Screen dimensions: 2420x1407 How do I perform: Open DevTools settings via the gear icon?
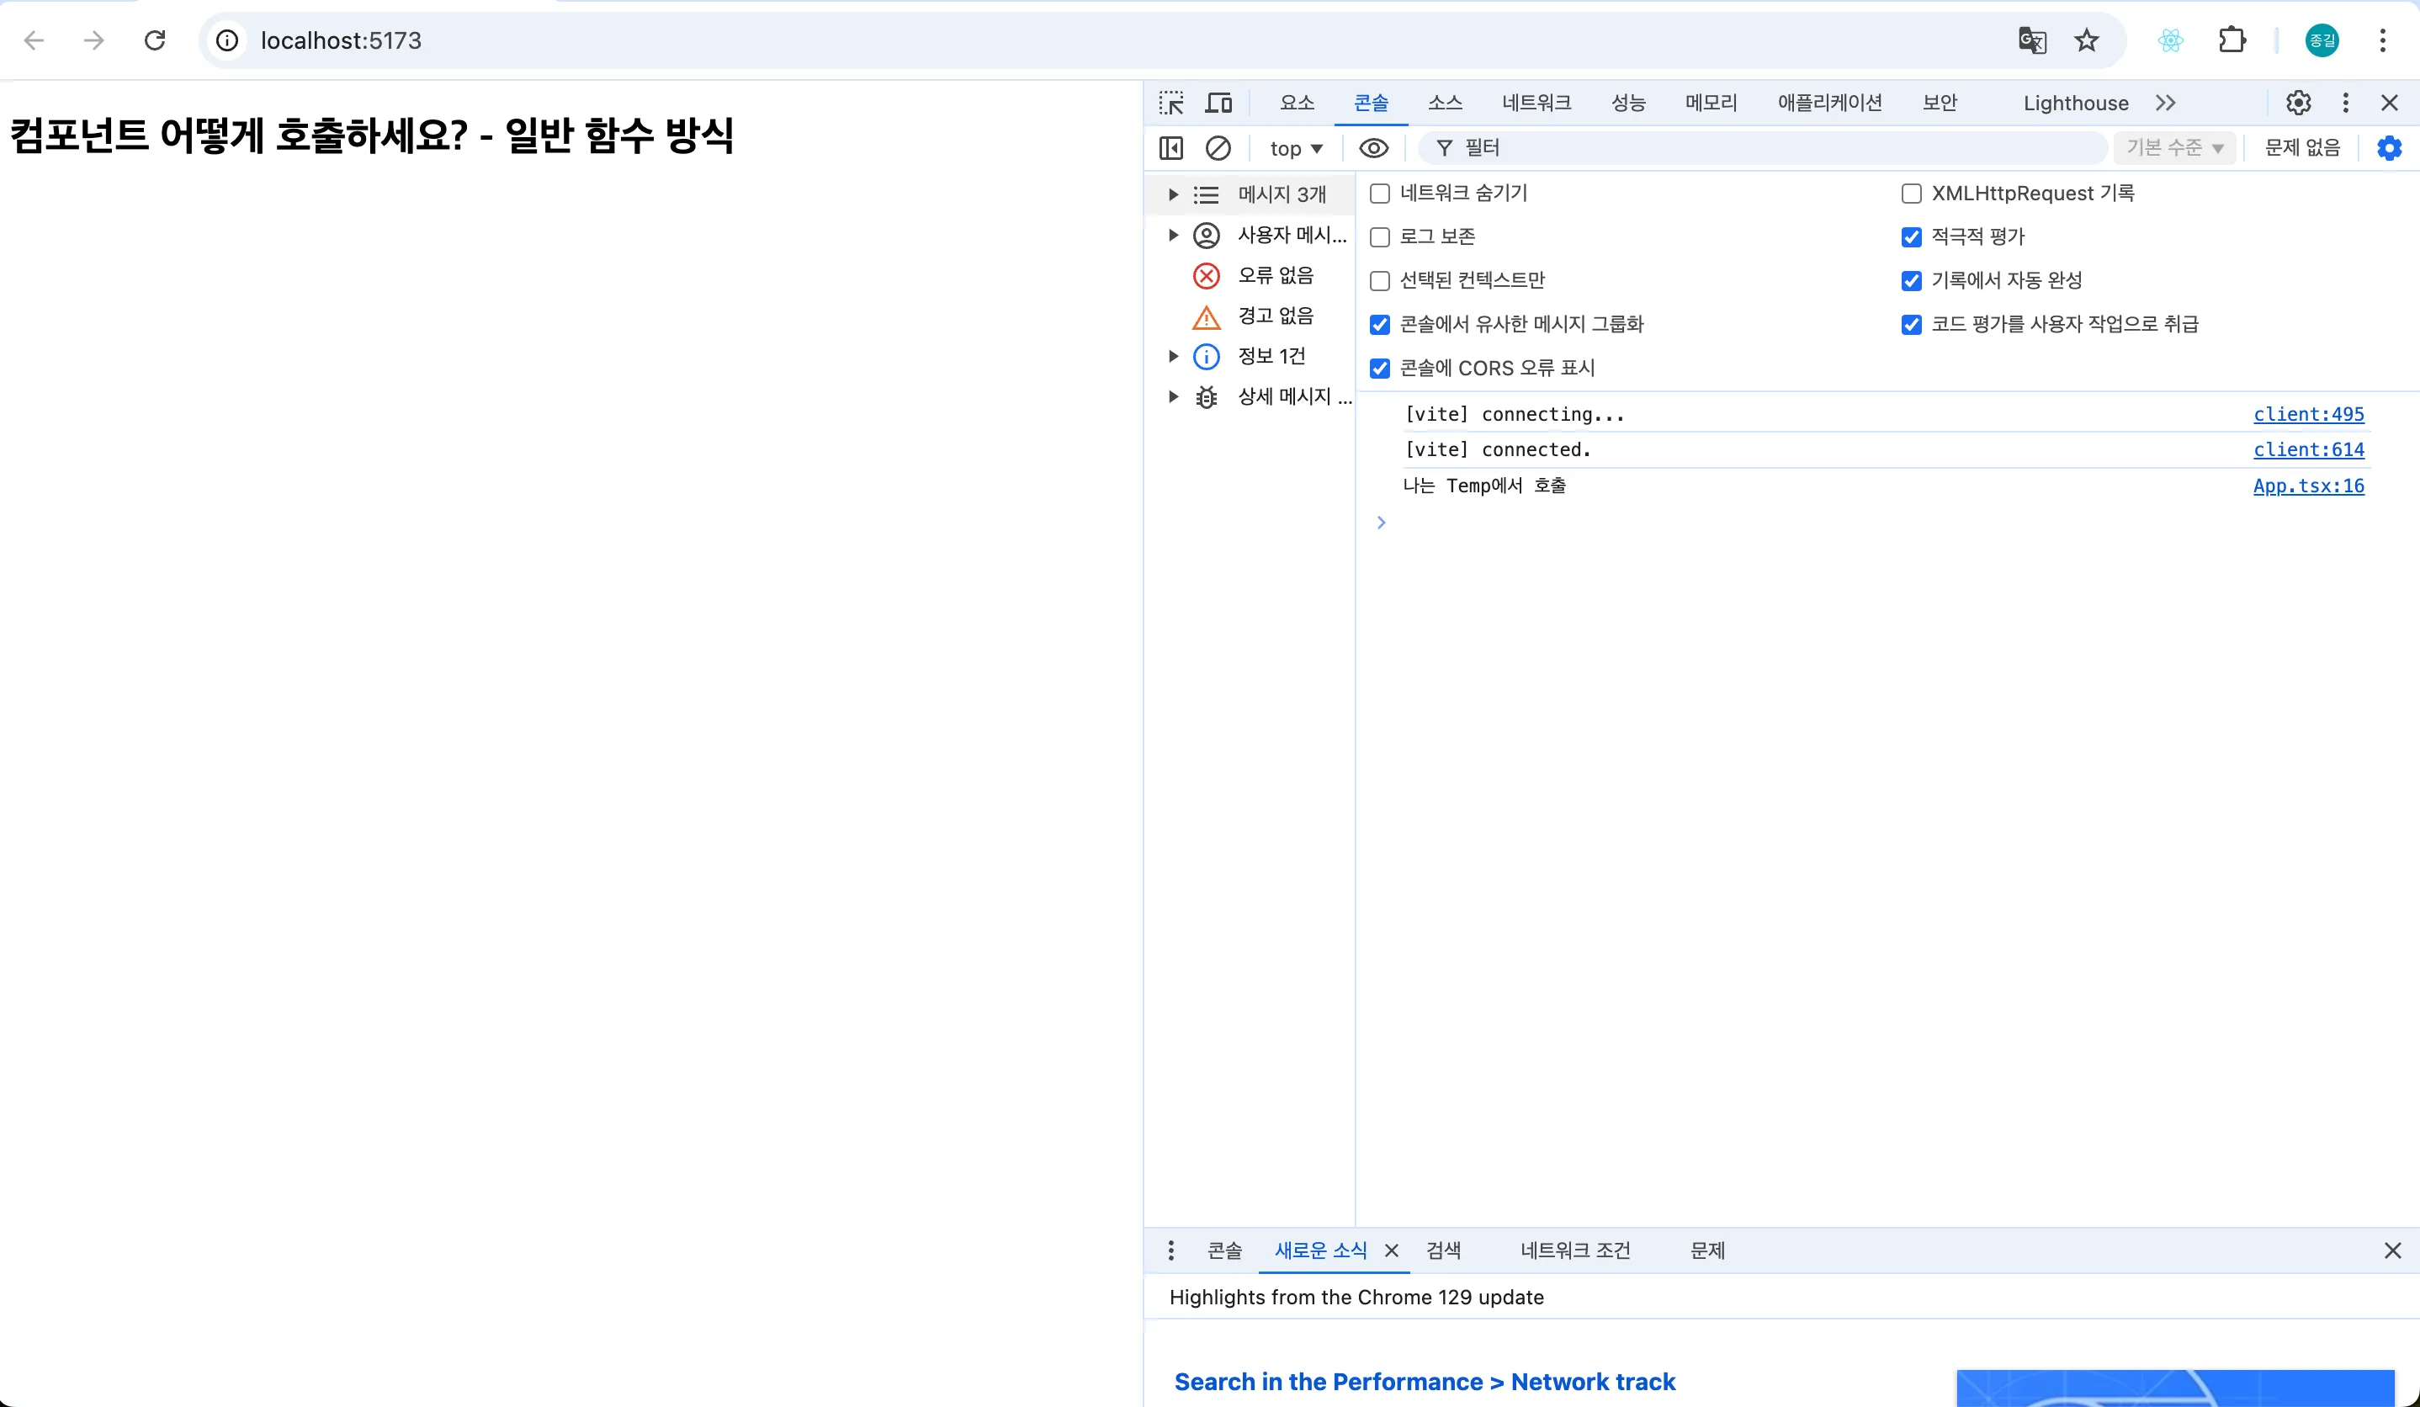(2297, 103)
